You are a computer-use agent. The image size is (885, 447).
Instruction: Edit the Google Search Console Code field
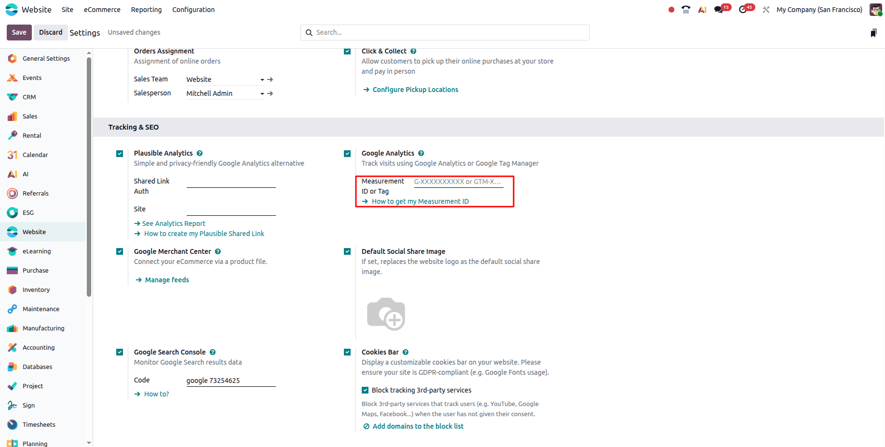click(x=231, y=381)
